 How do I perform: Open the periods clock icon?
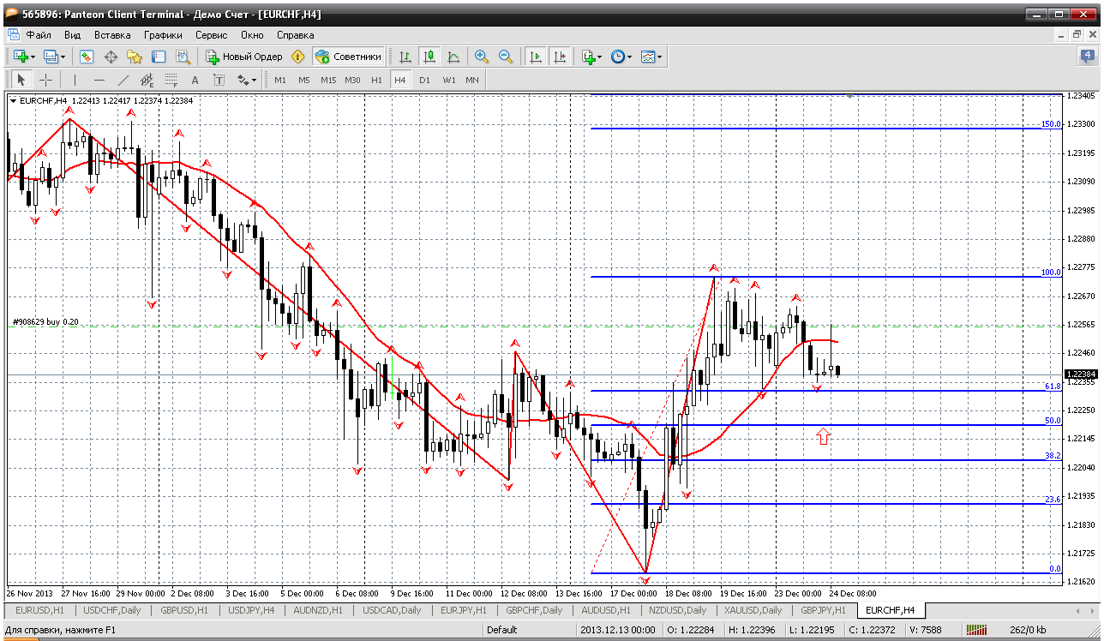tap(617, 57)
